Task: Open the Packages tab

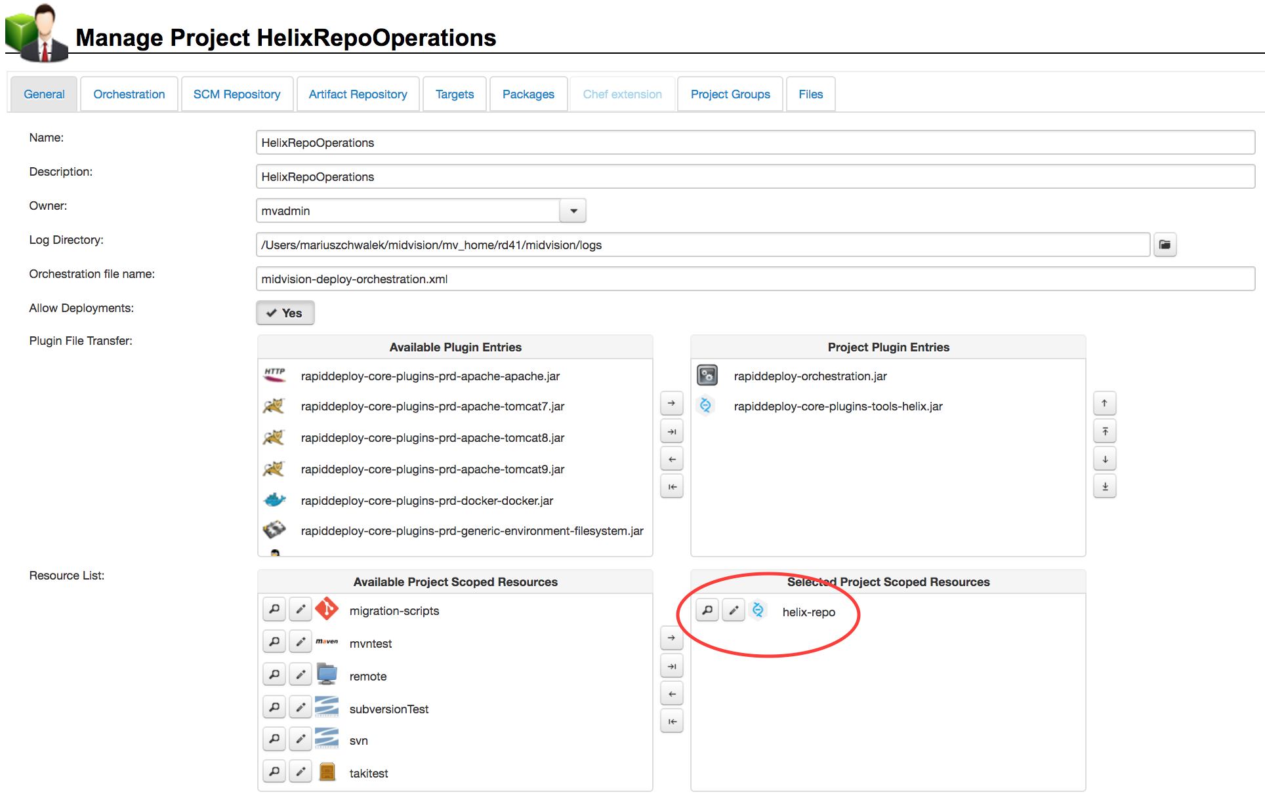Action: (528, 94)
